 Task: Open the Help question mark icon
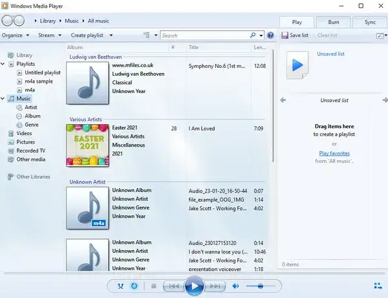[271, 36]
